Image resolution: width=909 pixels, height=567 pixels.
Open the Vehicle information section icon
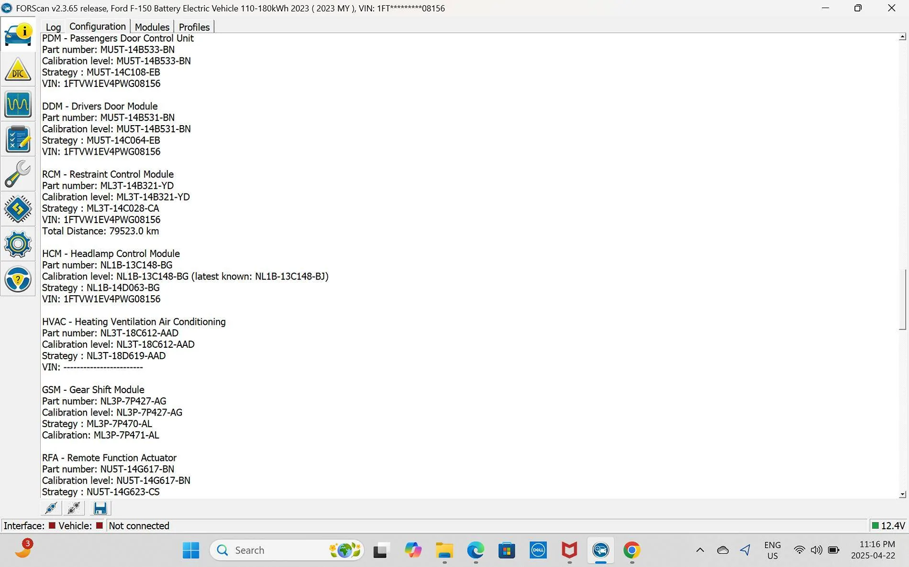pyautogui.click(x=18, y=34)
